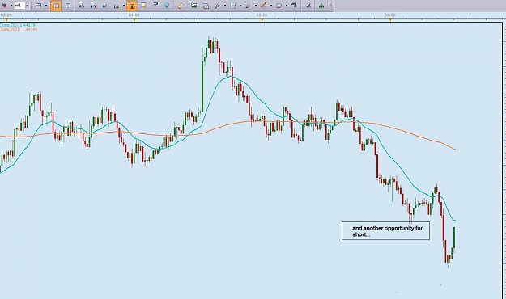This screenshot has height=299, width=506.
Task: Select the eraser tool
Action: [308, 6]
